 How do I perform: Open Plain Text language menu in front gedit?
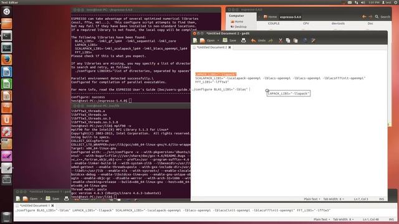coord(312,199)
